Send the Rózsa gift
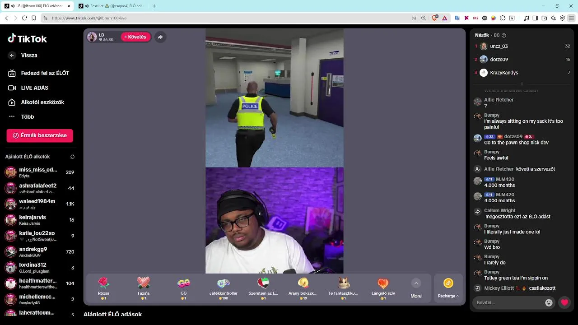The width and height of the screenshot is (578, 325). coord(103,288)
